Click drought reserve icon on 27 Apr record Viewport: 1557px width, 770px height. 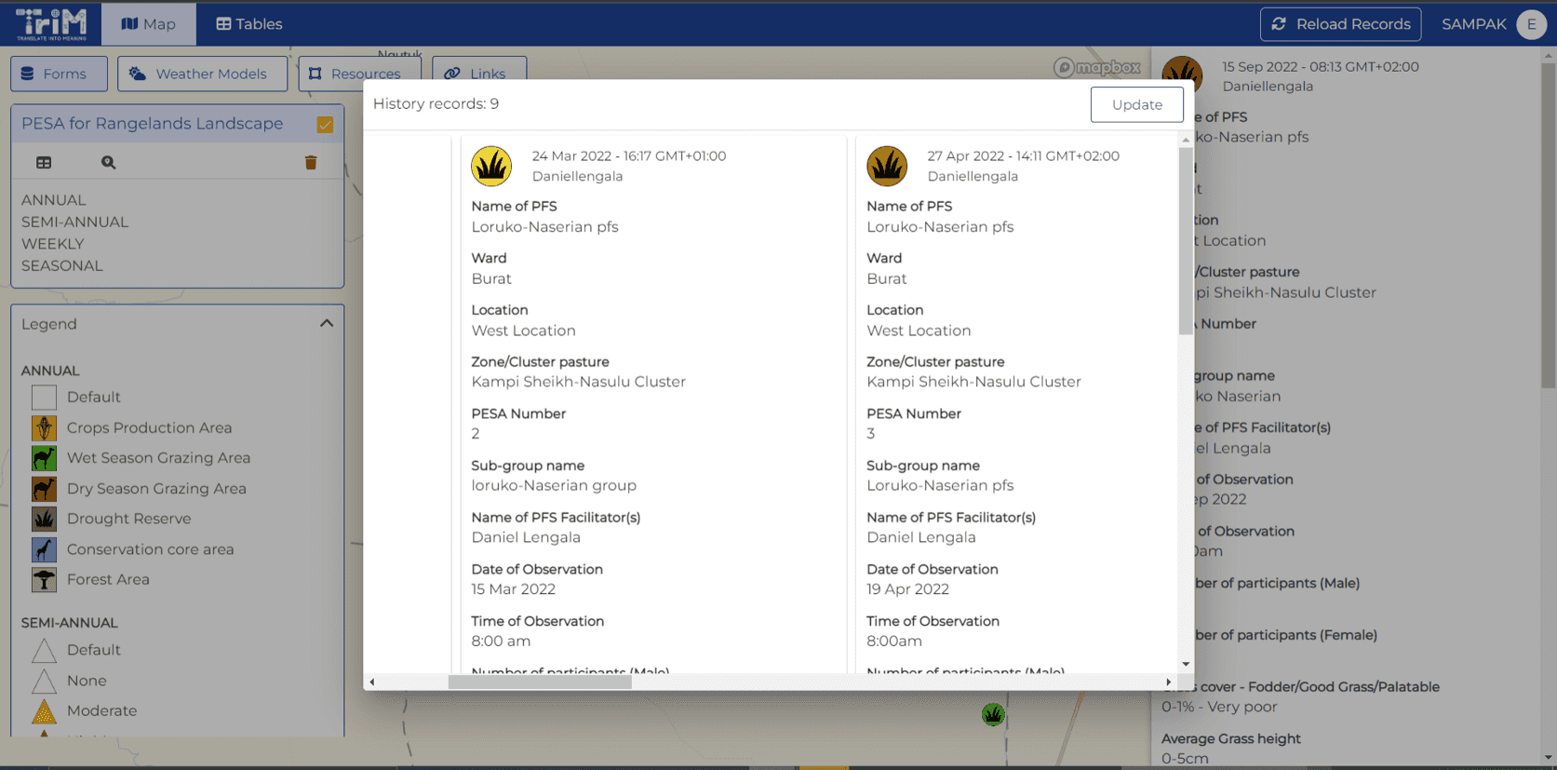[x=887, y=167]
